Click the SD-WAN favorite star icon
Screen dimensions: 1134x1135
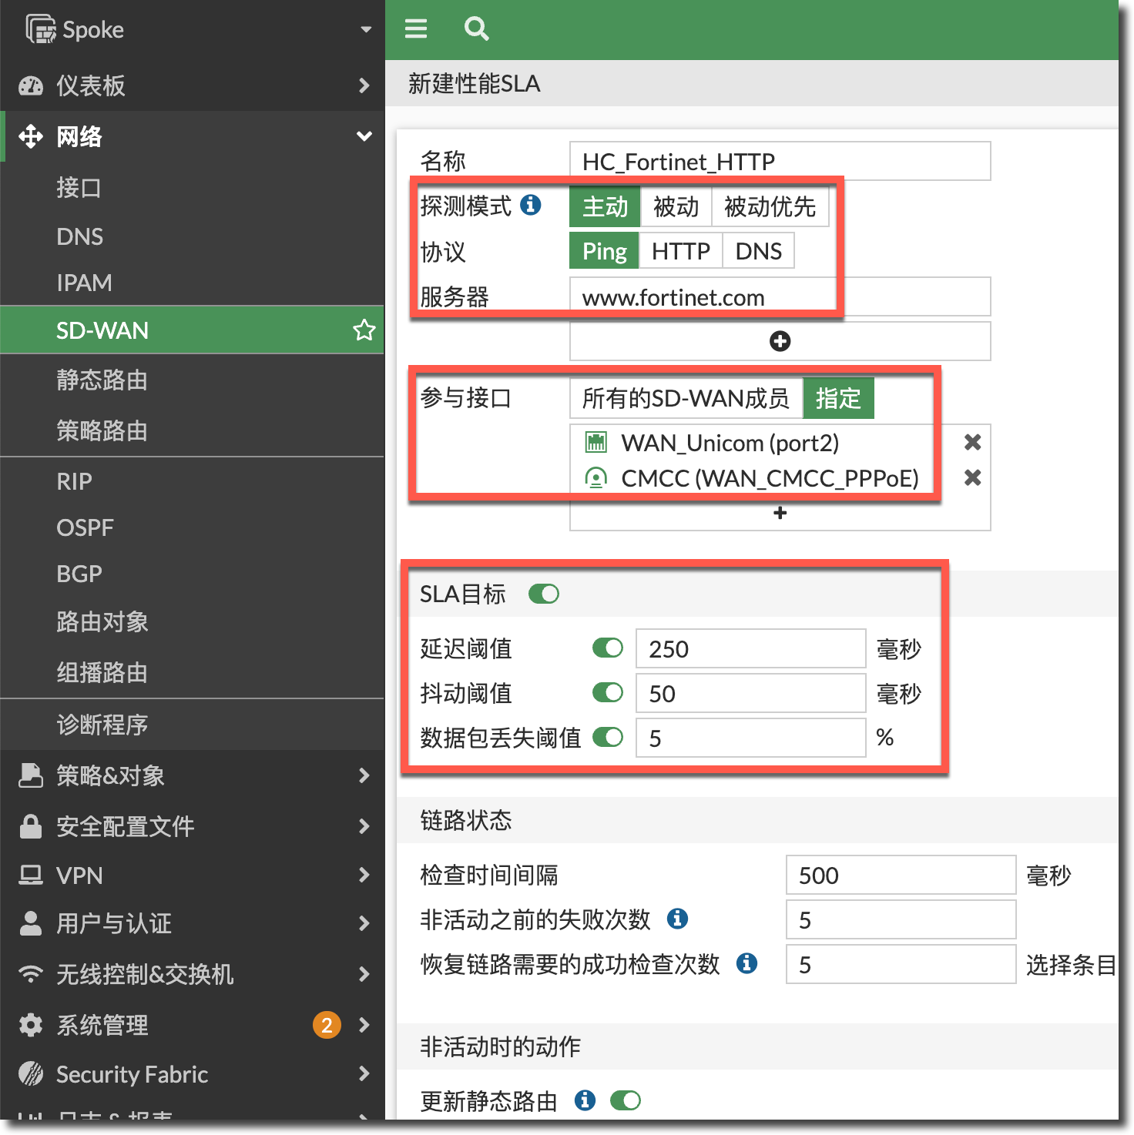point(364,330)
